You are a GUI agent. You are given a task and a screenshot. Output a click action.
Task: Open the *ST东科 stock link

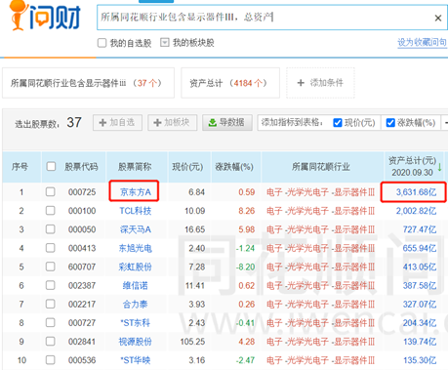(136, 323)
